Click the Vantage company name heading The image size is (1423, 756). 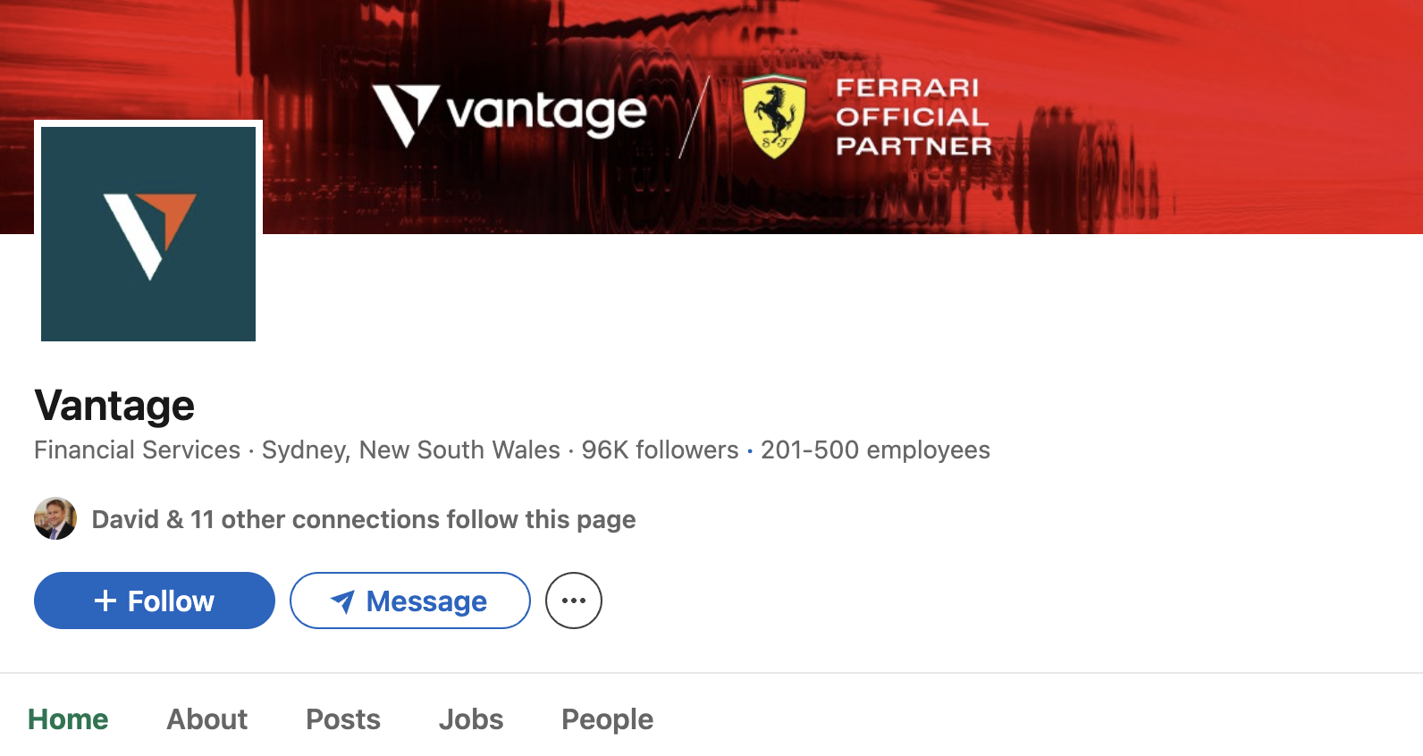tap(114, 406)
